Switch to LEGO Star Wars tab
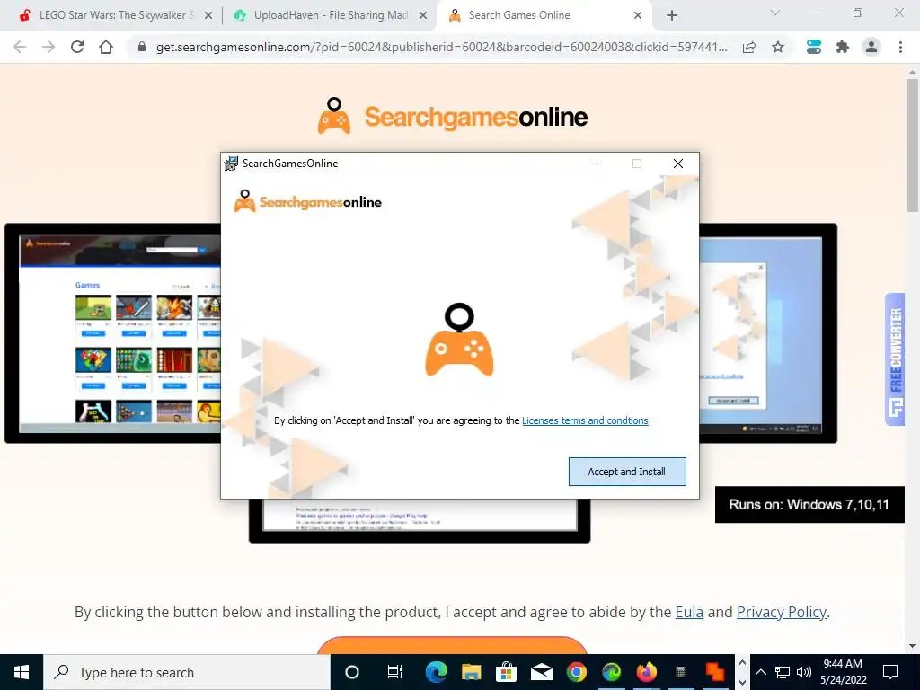Screen dimensions: 920x690 pyautogui.click(x=116, y=15)
